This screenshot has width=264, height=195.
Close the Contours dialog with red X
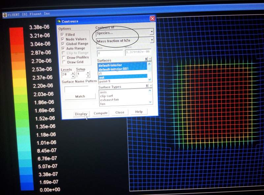click(152, 18)
